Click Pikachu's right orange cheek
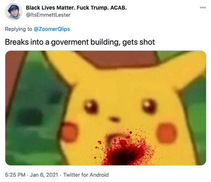Image resolution: width=211 pixels, height=182 pixels. click(x=166, y=133)
